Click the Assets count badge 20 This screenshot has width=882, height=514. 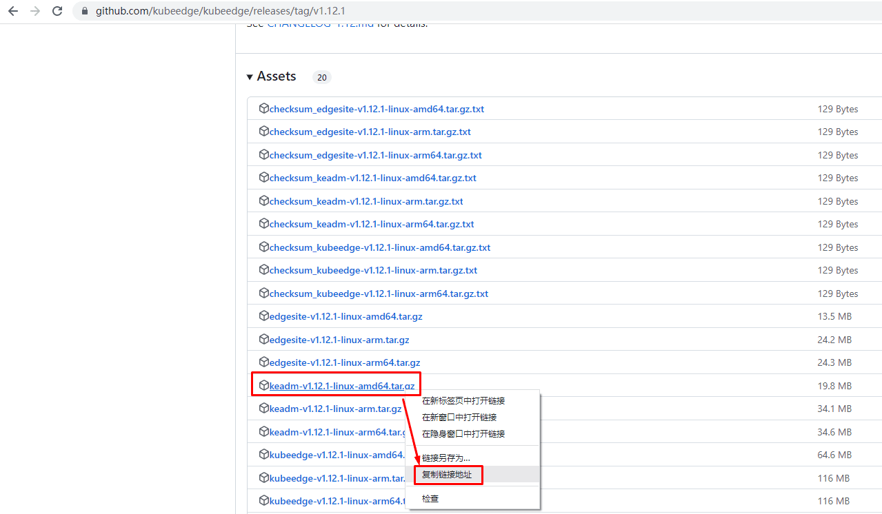click(322, 77)
